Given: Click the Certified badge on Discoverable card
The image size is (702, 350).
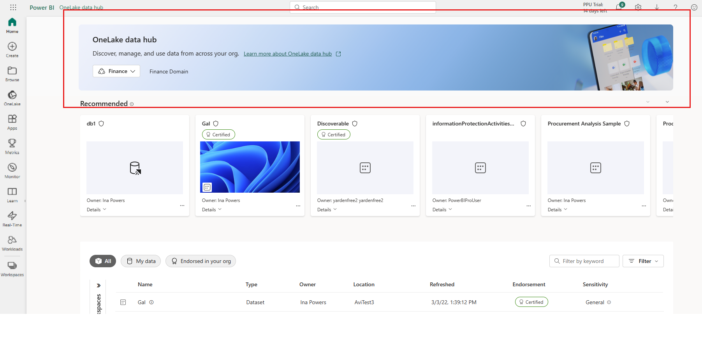Looking at the screenshot, I should tap(334, 134).
